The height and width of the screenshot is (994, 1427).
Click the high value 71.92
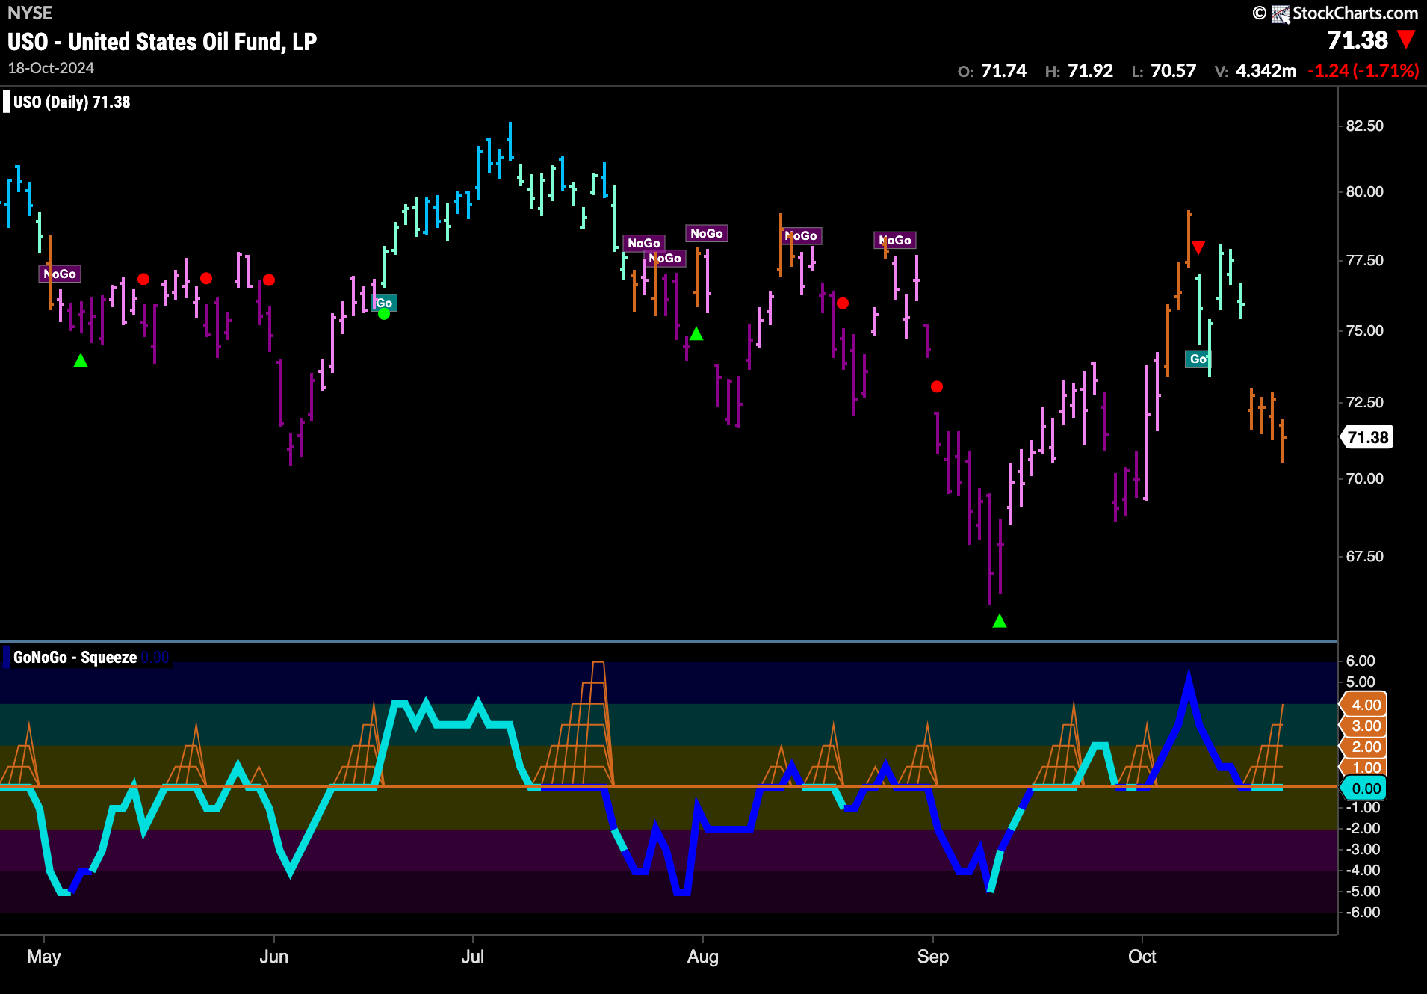(1090, 70)
